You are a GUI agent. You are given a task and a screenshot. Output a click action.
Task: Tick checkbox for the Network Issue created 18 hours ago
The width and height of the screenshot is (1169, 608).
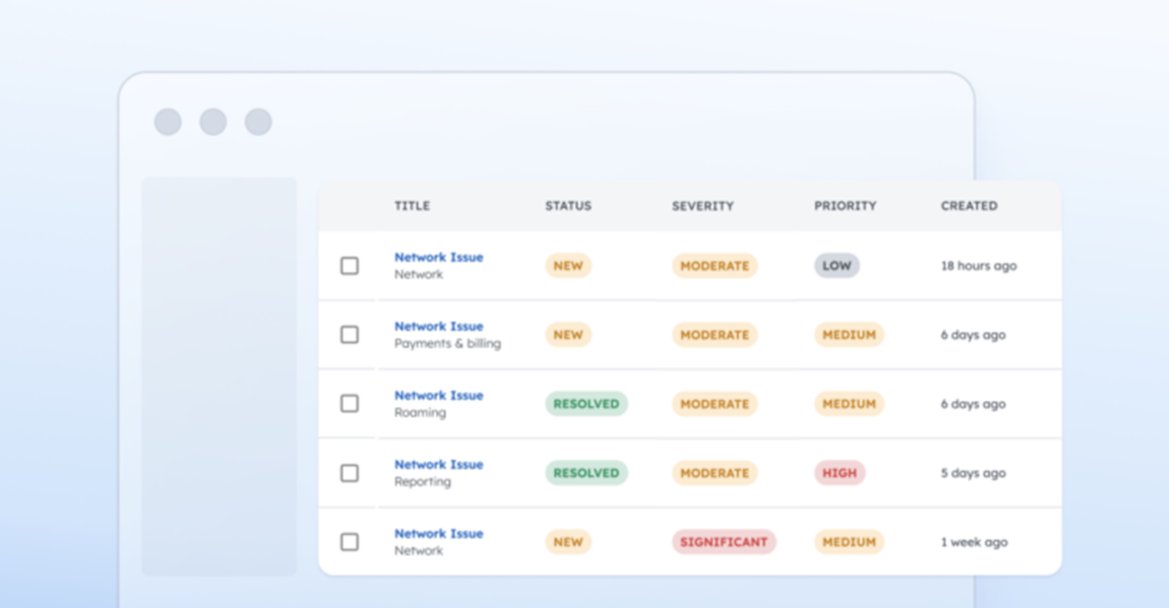pyautogui.click(x=350, y=266)
